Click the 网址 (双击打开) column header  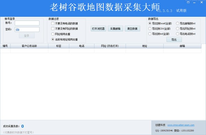[x=110, y=46]
